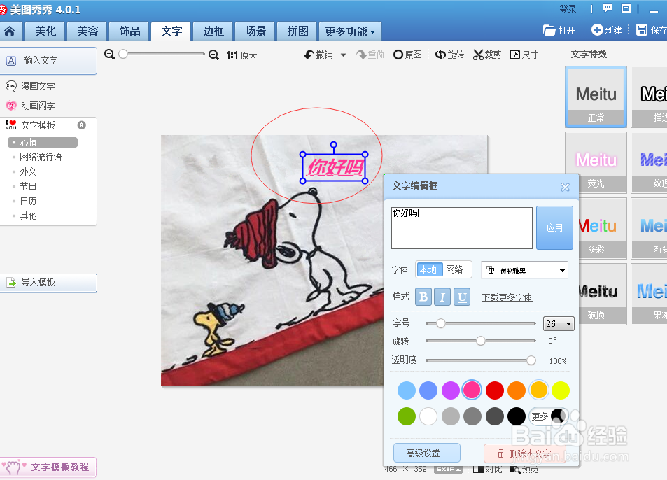
Task: Select the 心情 template category
Action: pos(43,143)
